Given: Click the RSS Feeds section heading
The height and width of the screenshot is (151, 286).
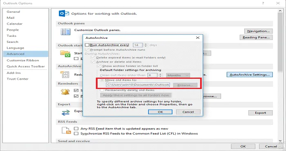Looking at the screenshot, I should [67, 122].
